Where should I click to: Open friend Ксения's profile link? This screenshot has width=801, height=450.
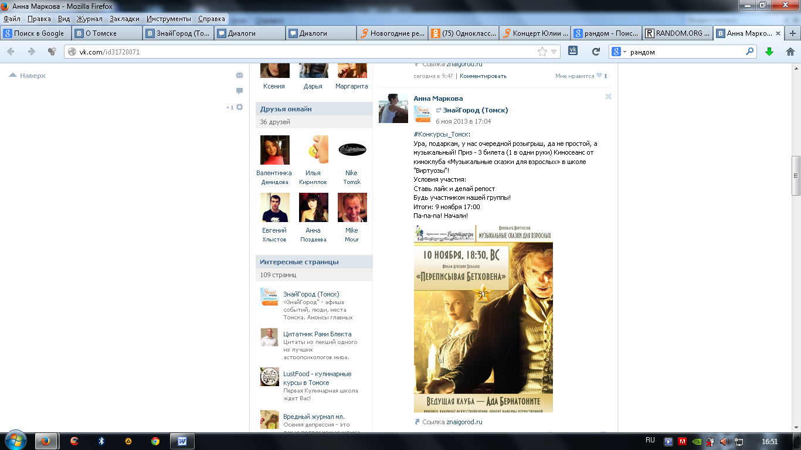[x=274, y=86]
